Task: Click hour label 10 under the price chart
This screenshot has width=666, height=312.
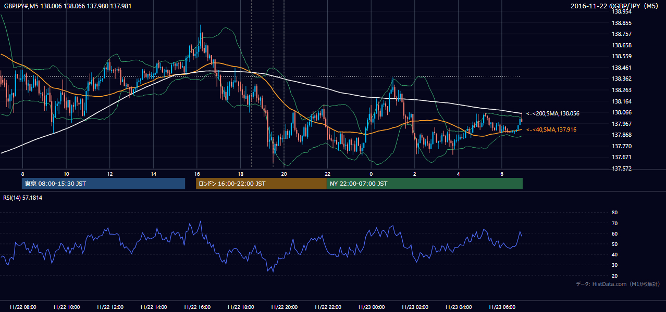Action: (66, 174)
